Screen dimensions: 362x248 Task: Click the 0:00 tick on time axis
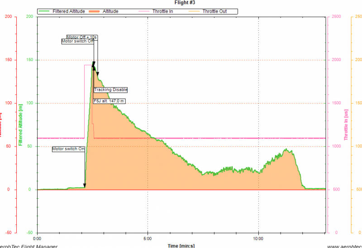pyautogui.click(x=38, y=238)
